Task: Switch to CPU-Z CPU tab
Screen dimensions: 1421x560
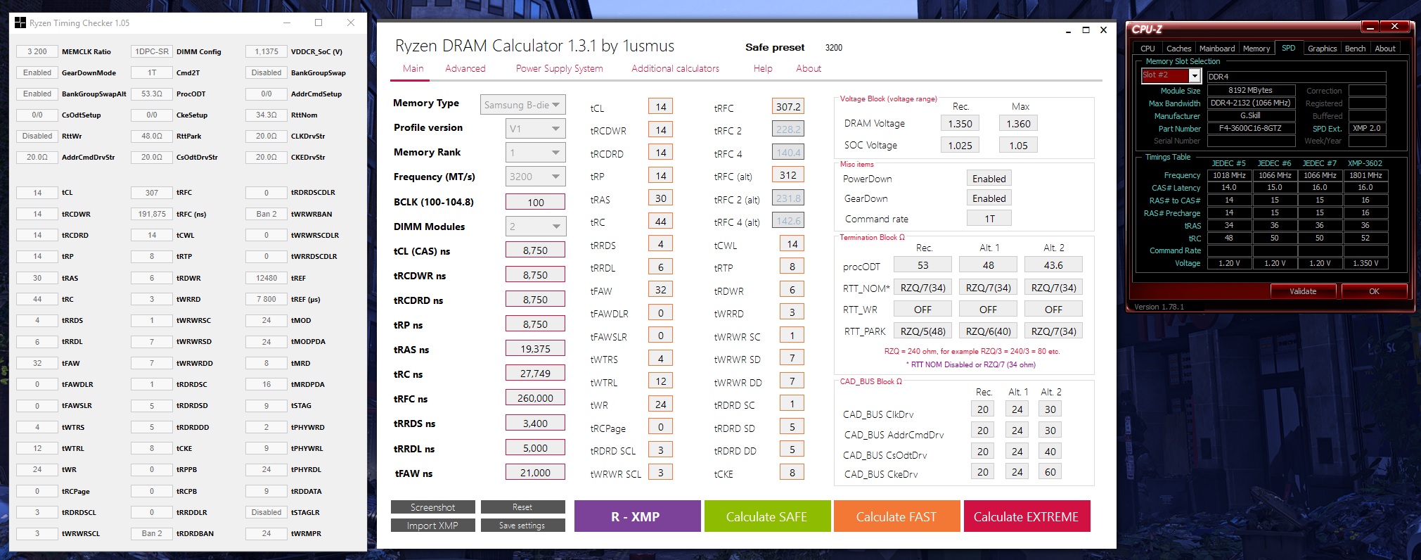Action: [1147, 49]
